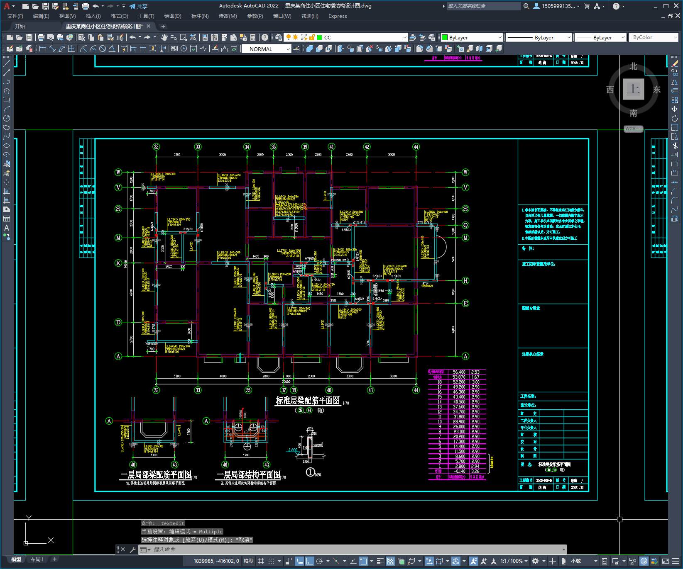Select the Linear dimension tool
683x569 pixels.
coord(43,49)
